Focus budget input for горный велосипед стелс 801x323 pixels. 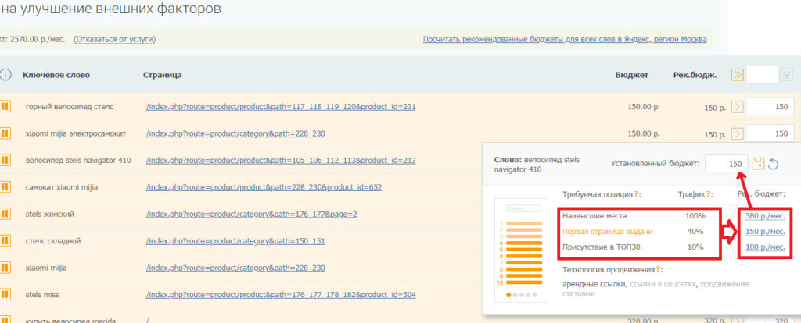(x=770, y=107)
